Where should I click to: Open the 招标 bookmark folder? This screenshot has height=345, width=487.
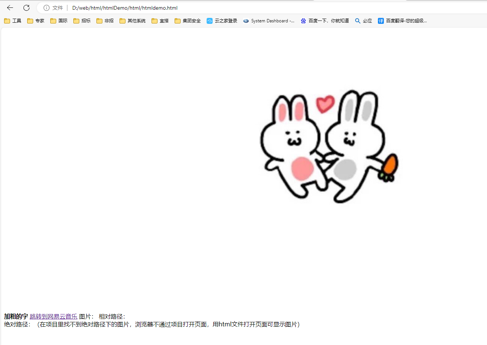[x=82, y=21]
